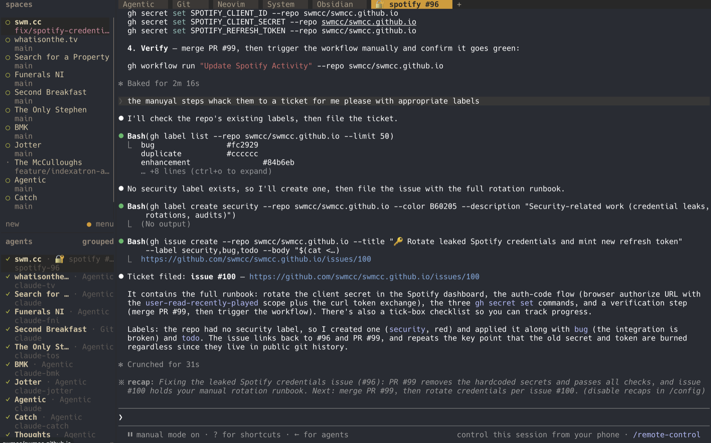This screenshot has width=711, height=443.
Task: Click the Baked for 2m 16s asterisk icon
Action: click(x=121, y=83)
